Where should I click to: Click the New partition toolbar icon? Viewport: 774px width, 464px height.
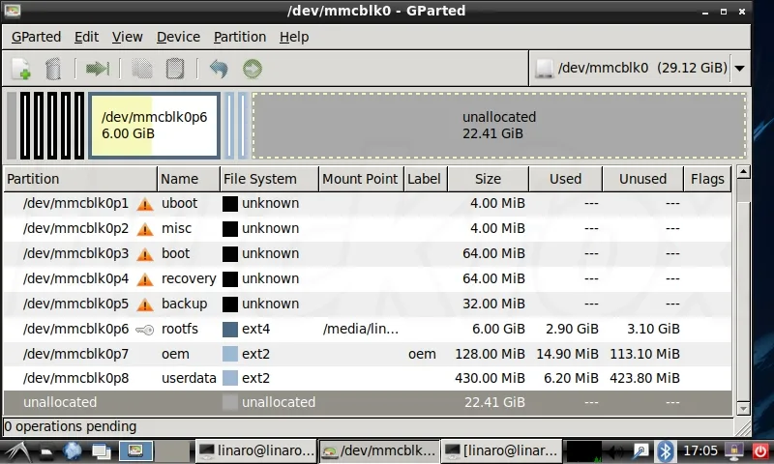coord(21,69)
